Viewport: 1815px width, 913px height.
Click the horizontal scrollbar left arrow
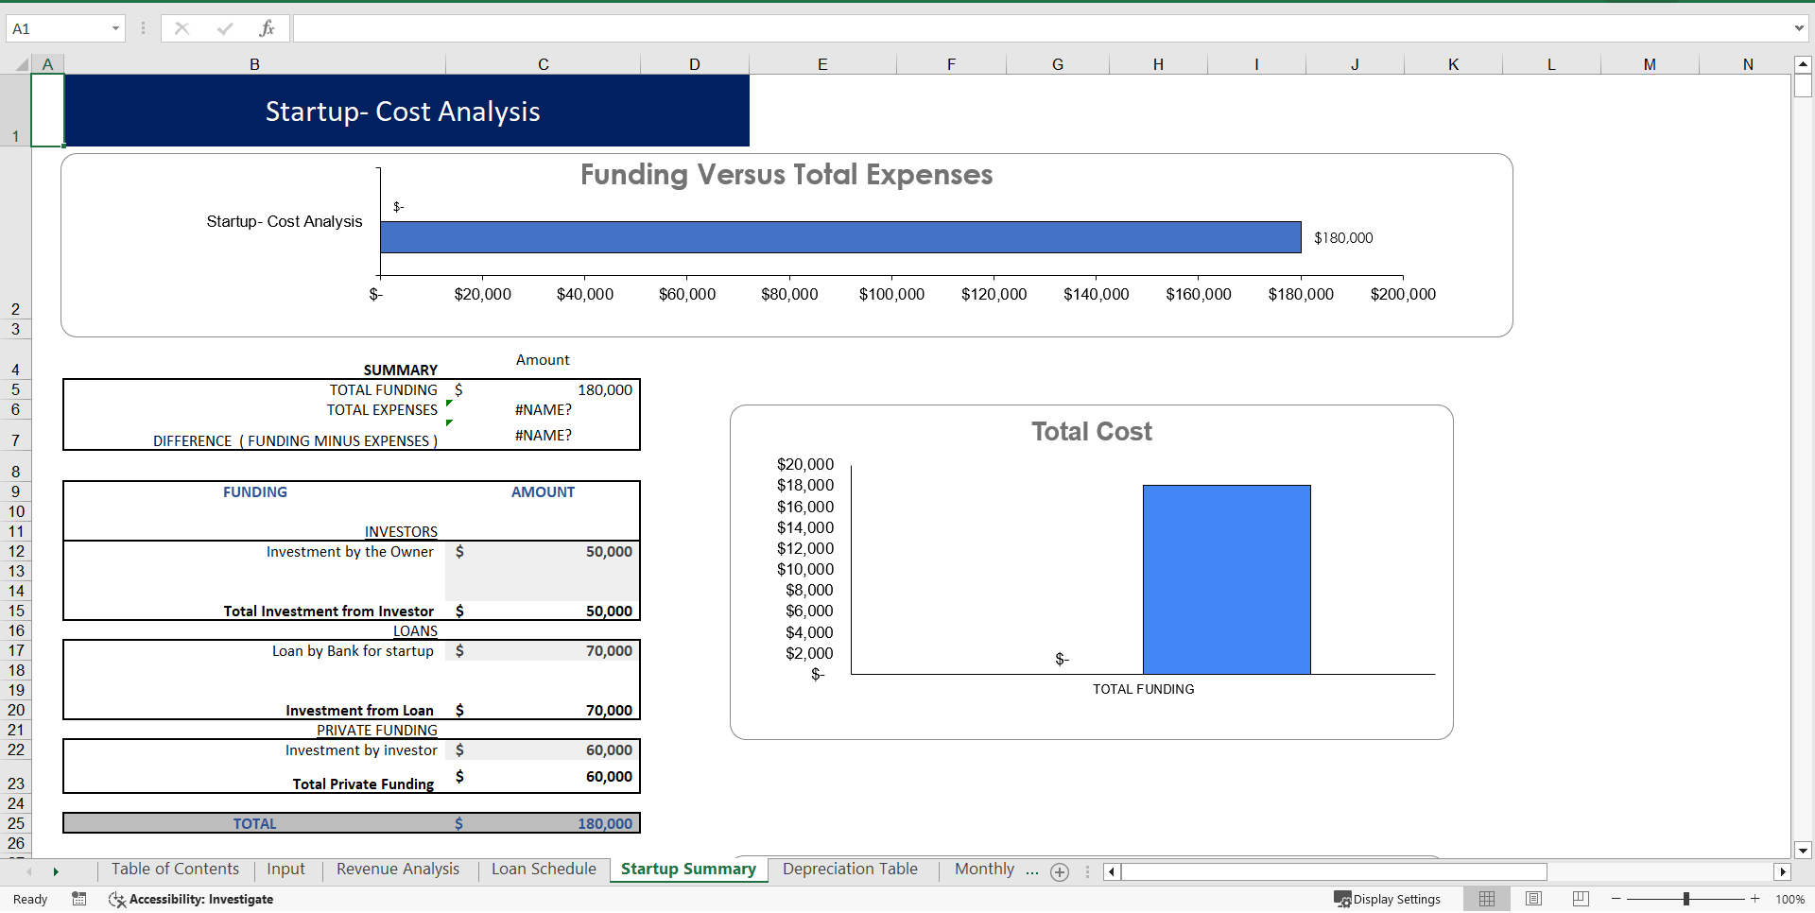(x=1112, y=871)
